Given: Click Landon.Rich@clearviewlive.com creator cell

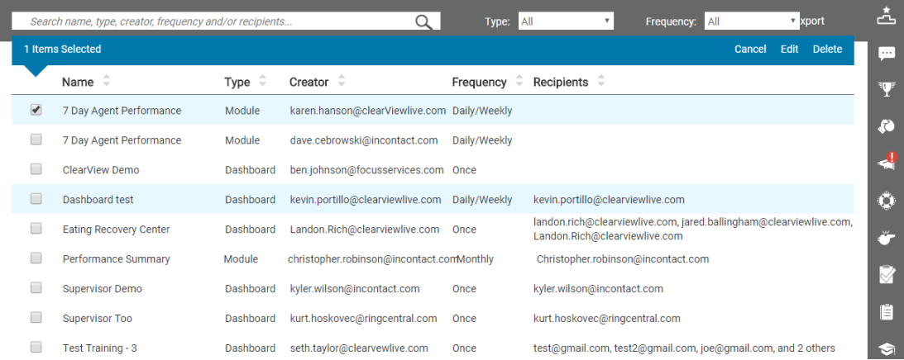Looking at the screenshot, I should (x=365, y=230).
